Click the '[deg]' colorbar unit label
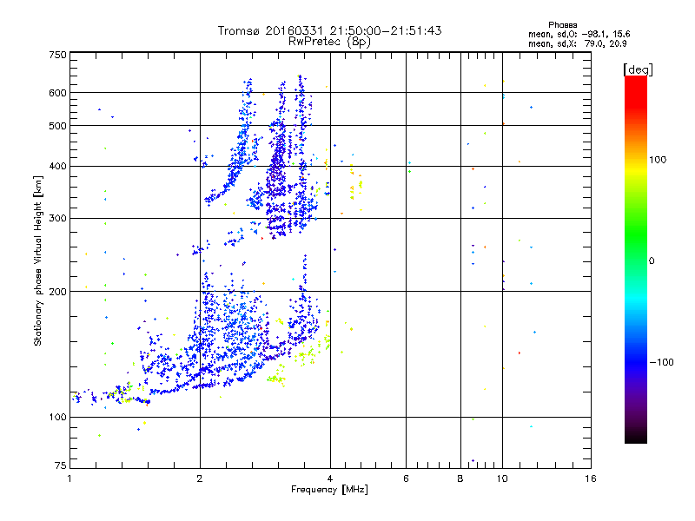 (638, 69)
